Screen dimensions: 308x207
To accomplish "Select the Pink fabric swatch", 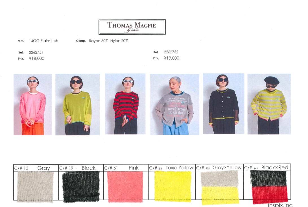I will coord(125,186).
